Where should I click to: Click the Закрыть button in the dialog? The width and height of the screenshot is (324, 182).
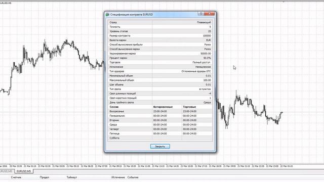coord(160,146)
